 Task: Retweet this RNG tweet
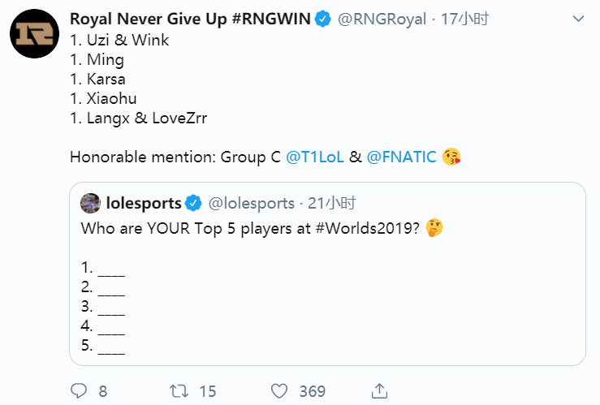click(x=179, y=391)
